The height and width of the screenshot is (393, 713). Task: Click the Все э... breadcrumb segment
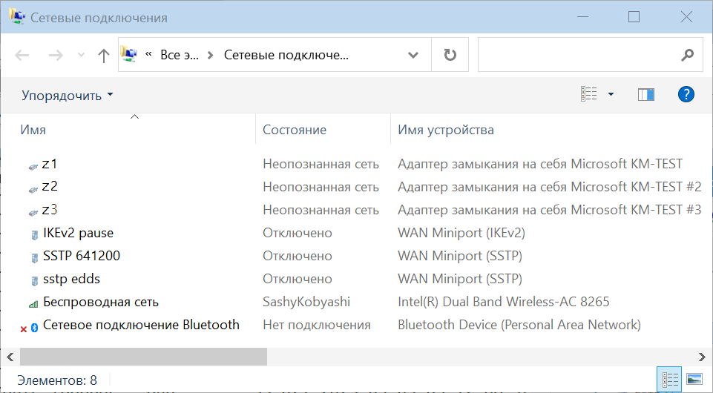[x=180, y=55]
